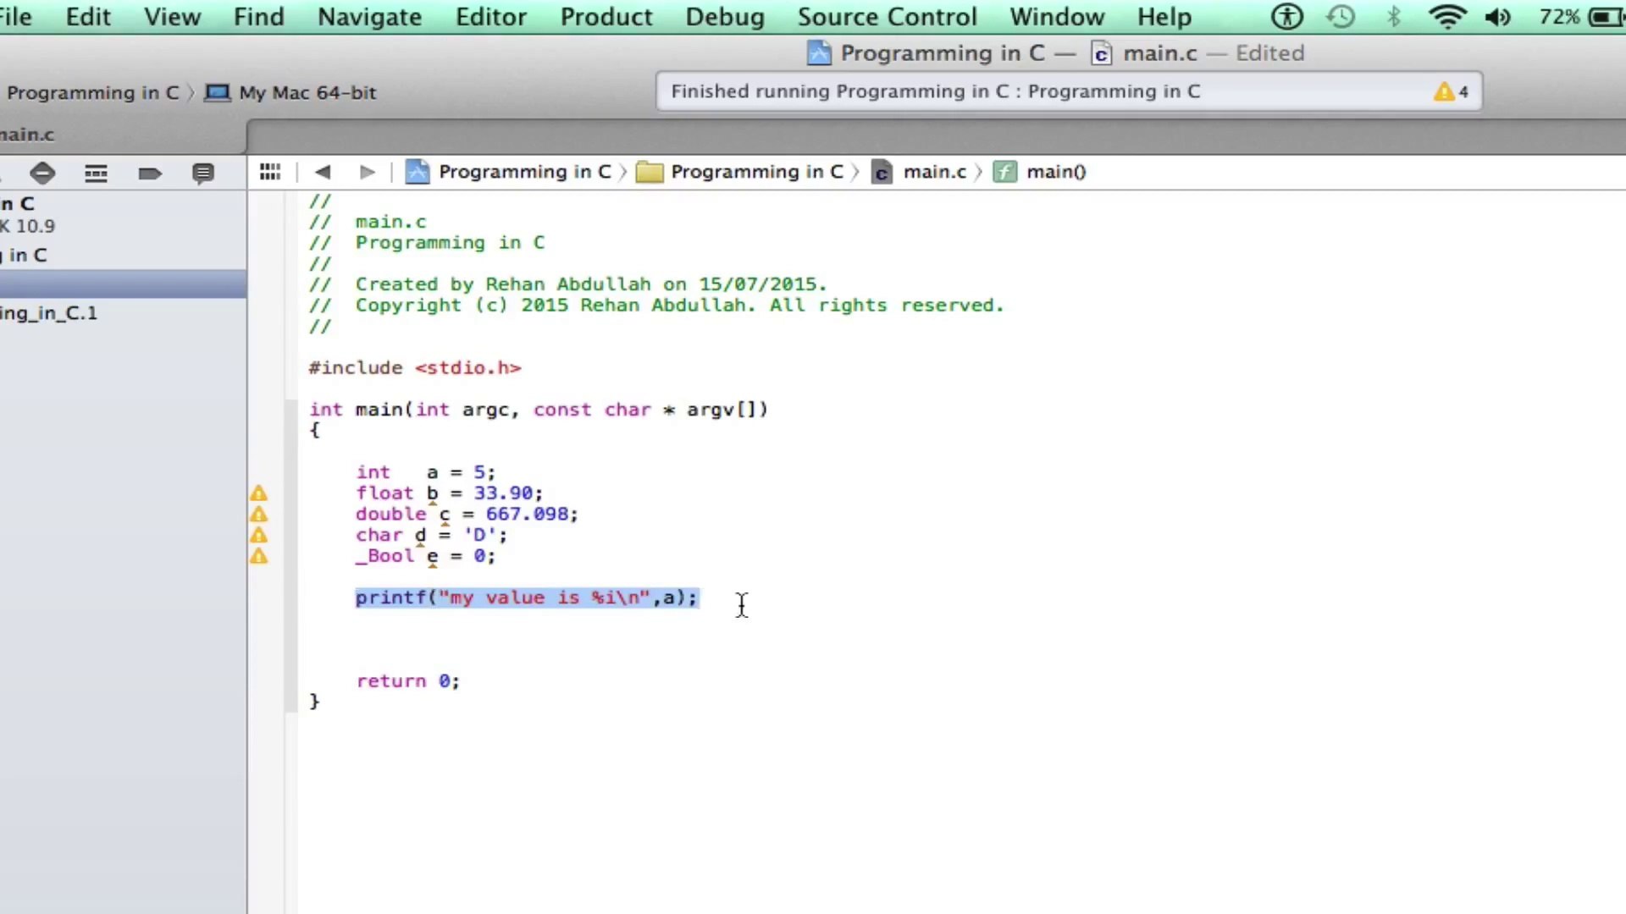Go back with the left arrow
Screen dimensions: 1626x914
click(323, 172)
